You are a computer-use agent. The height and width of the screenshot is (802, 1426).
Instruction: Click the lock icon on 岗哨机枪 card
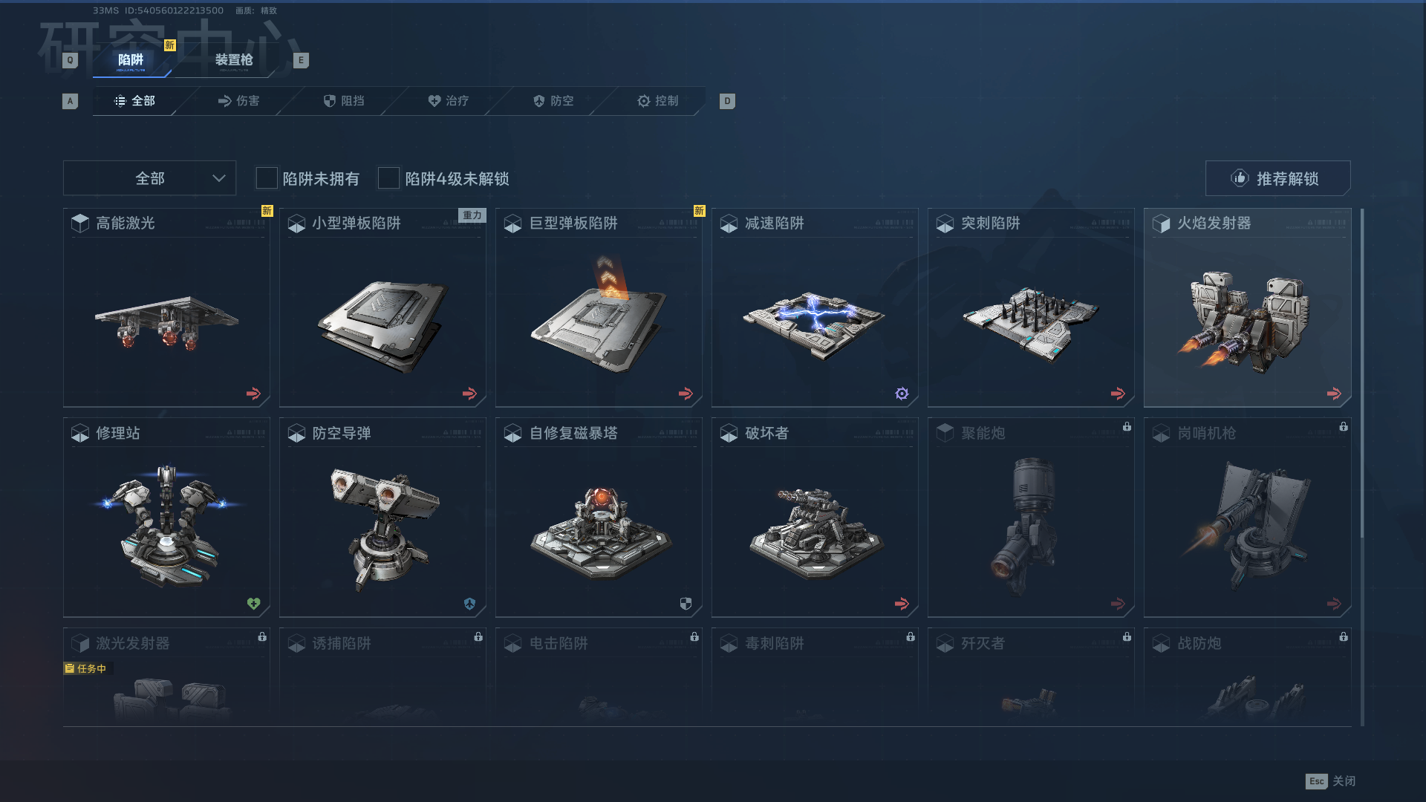coord(1343,427)
